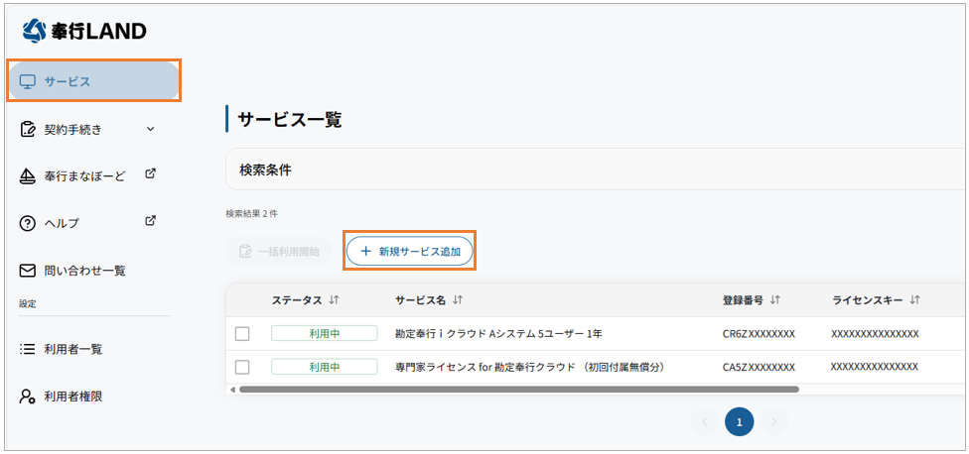Click the 検索結果 2 件 result count
969x454 pixels.
tap(252, 214)
